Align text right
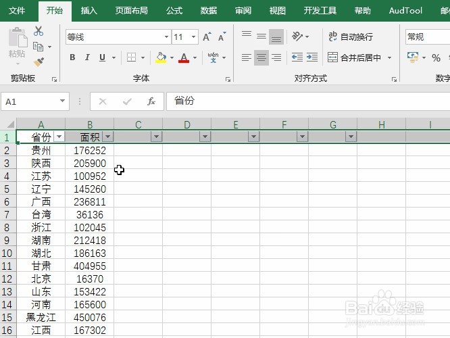450x338 pixels. pos(276,57)
